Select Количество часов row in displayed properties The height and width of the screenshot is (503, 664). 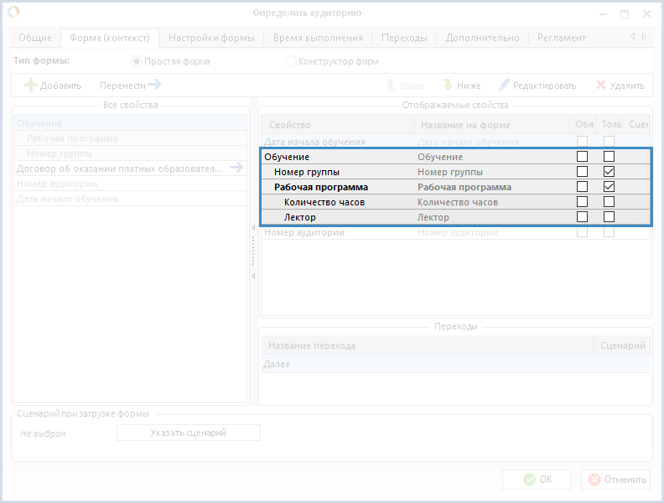(x=335, y=202)
